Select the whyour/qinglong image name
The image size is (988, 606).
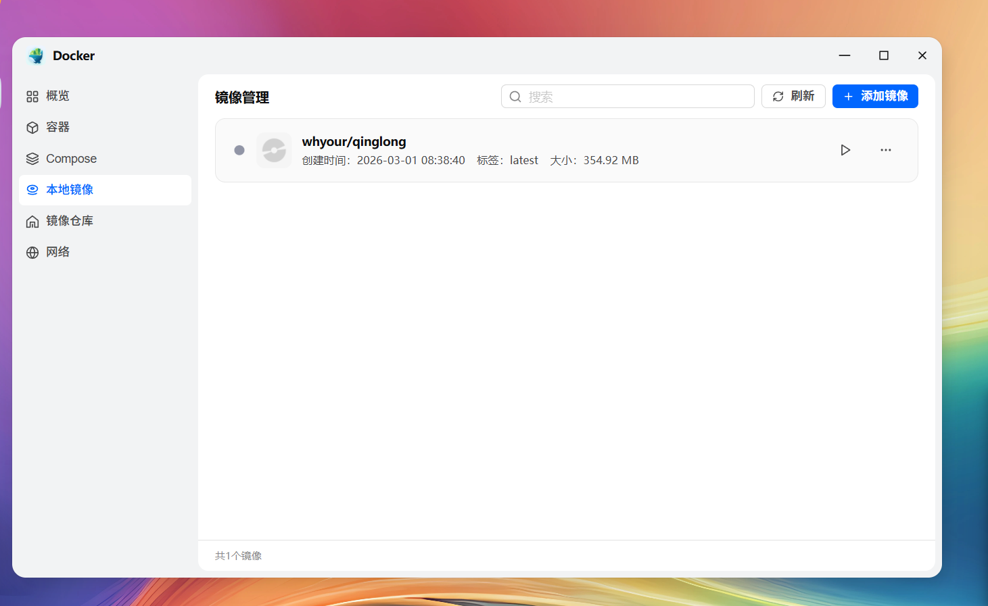(354, 142)
